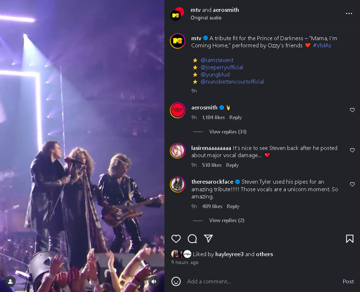
Task: Reply to the aerosmith comment
Action: click(x=235, y=117)
